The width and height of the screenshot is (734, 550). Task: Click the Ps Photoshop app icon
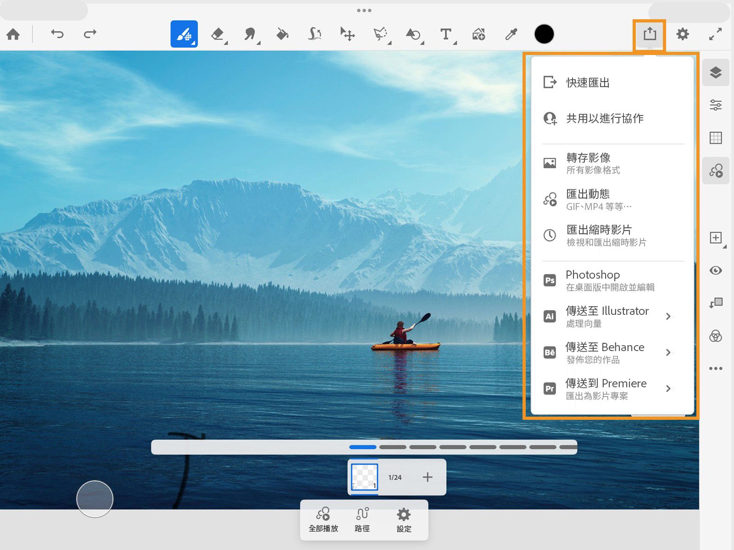click(x=550, y=280)
